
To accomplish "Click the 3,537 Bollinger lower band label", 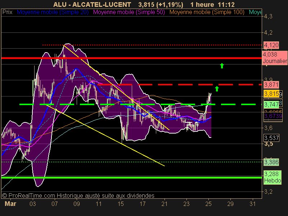I will [x=271, y=138].
